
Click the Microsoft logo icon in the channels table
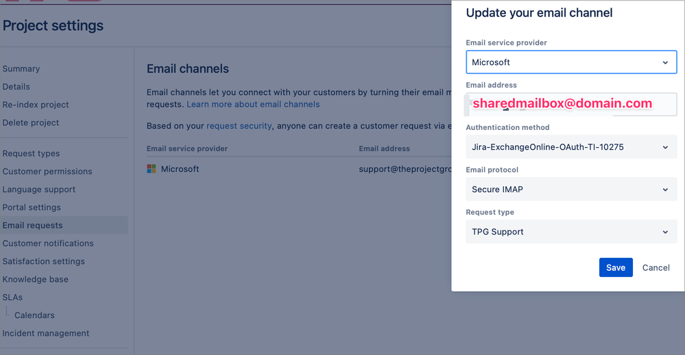coord(152,169)
